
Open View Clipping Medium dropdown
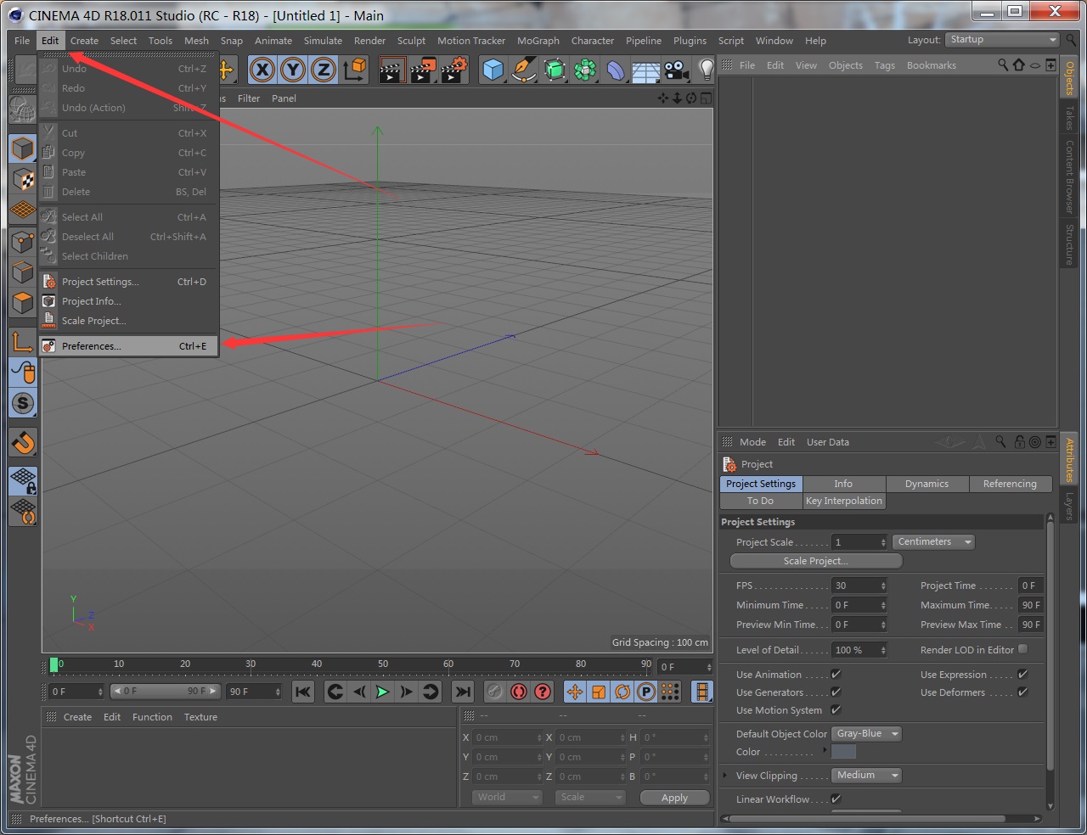coord(866,775)
